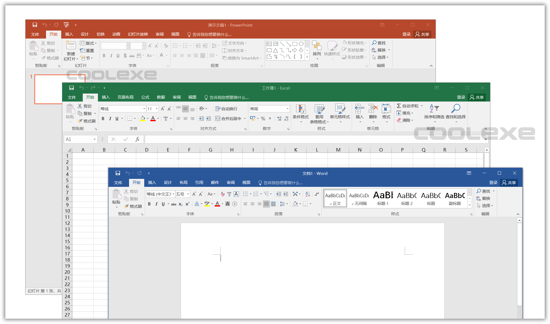Screen dimensions: 550x324
Task: Toggle Underline in Word font group
Action: pos(163,204)
